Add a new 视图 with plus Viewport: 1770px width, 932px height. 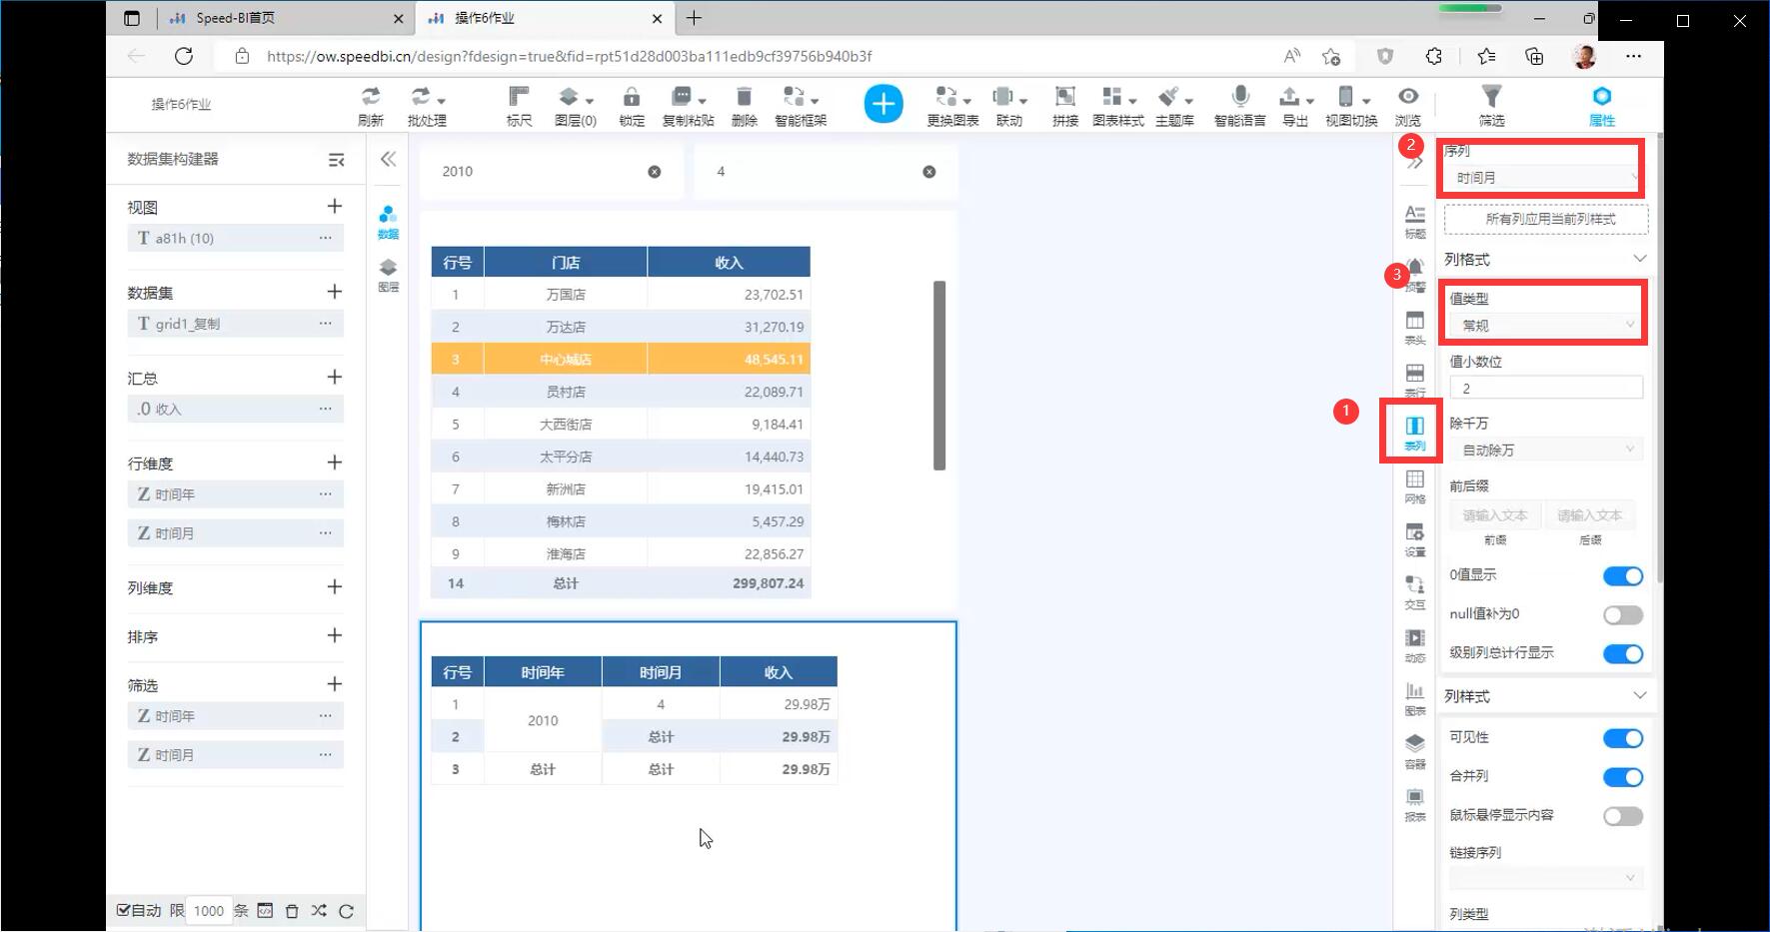pyautogui.click(x=335, y=206)
